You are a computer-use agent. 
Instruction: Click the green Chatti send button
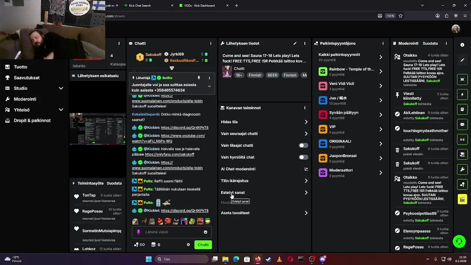[x=203, y=245]
